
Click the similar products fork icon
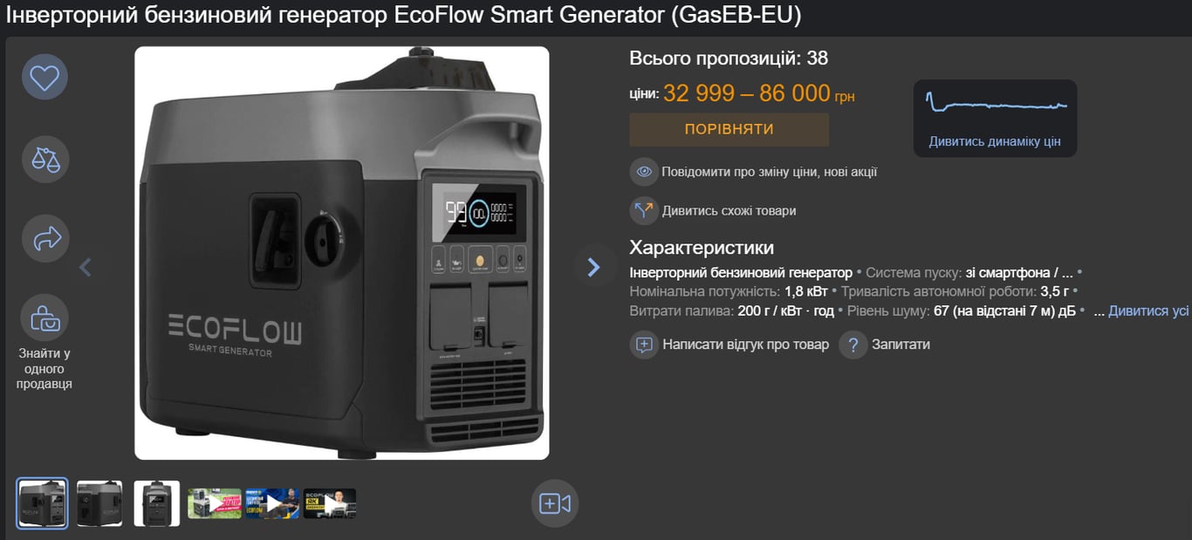click(644, 210)
